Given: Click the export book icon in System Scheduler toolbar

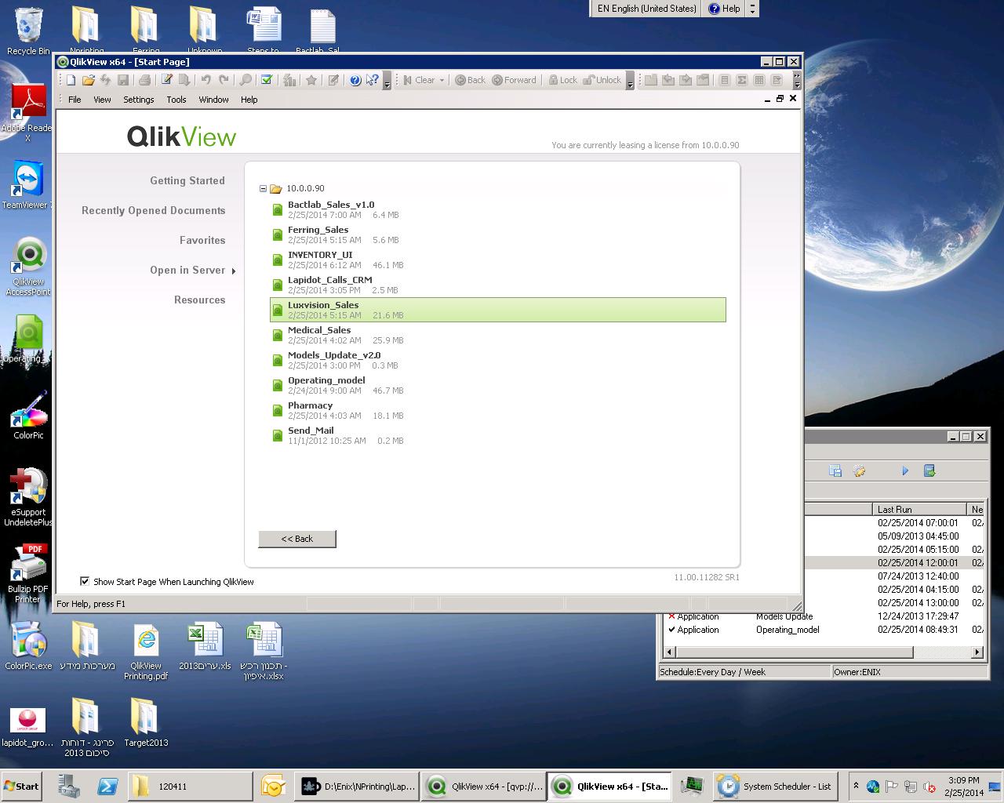Looking at the screenshot, I should pyautogui.click(x=929, y=471).
